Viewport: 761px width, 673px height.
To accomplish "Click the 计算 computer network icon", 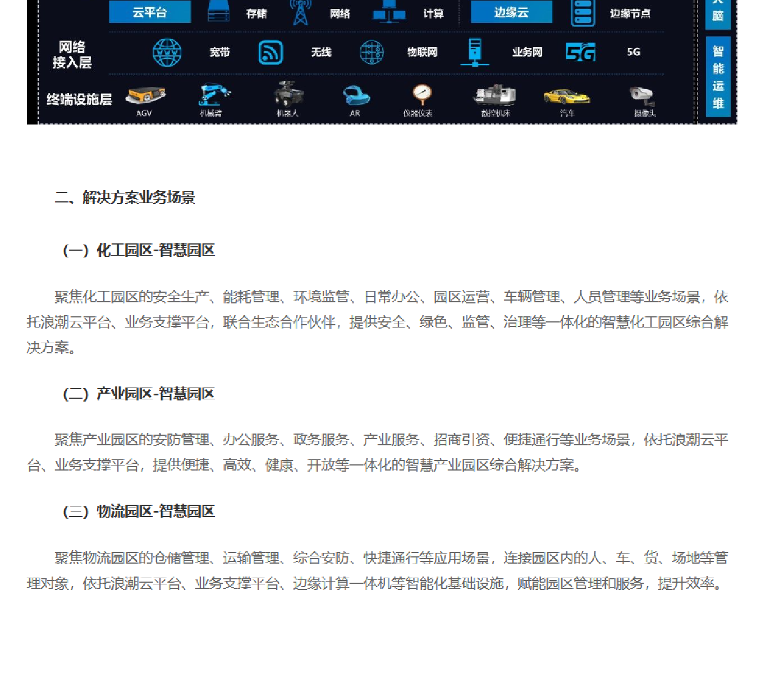I will click(x=389, y=11).
